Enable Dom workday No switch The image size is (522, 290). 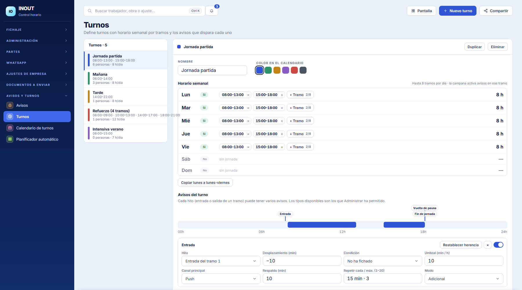click(205, 171)
